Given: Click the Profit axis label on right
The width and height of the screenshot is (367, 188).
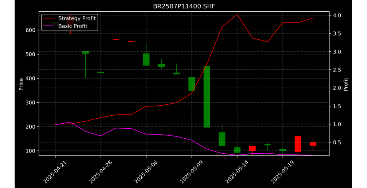Looking at the screenshot, I should pyautogui.click(x=346, y=84).
